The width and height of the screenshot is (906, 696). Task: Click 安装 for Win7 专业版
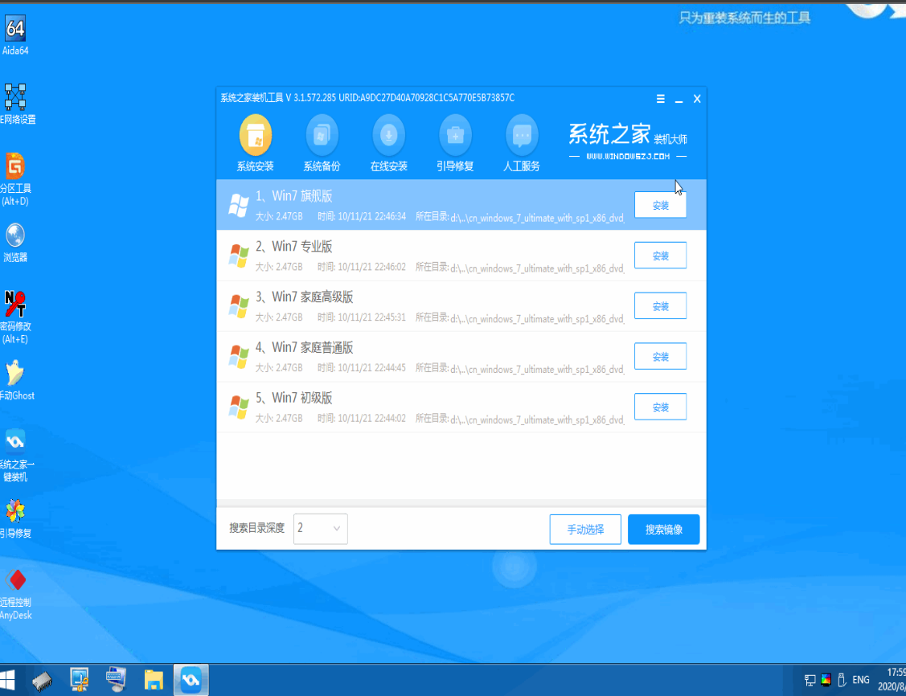660,256
